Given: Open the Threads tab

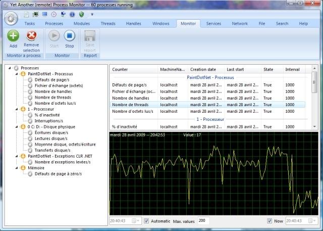Looking at the screenshot, I should point(108,24).
